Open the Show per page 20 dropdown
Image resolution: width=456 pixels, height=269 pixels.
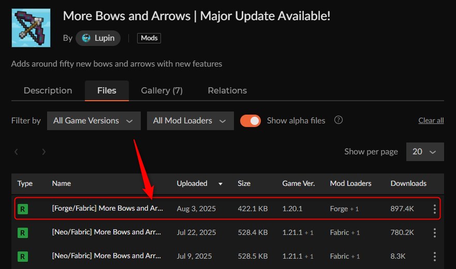425,151
